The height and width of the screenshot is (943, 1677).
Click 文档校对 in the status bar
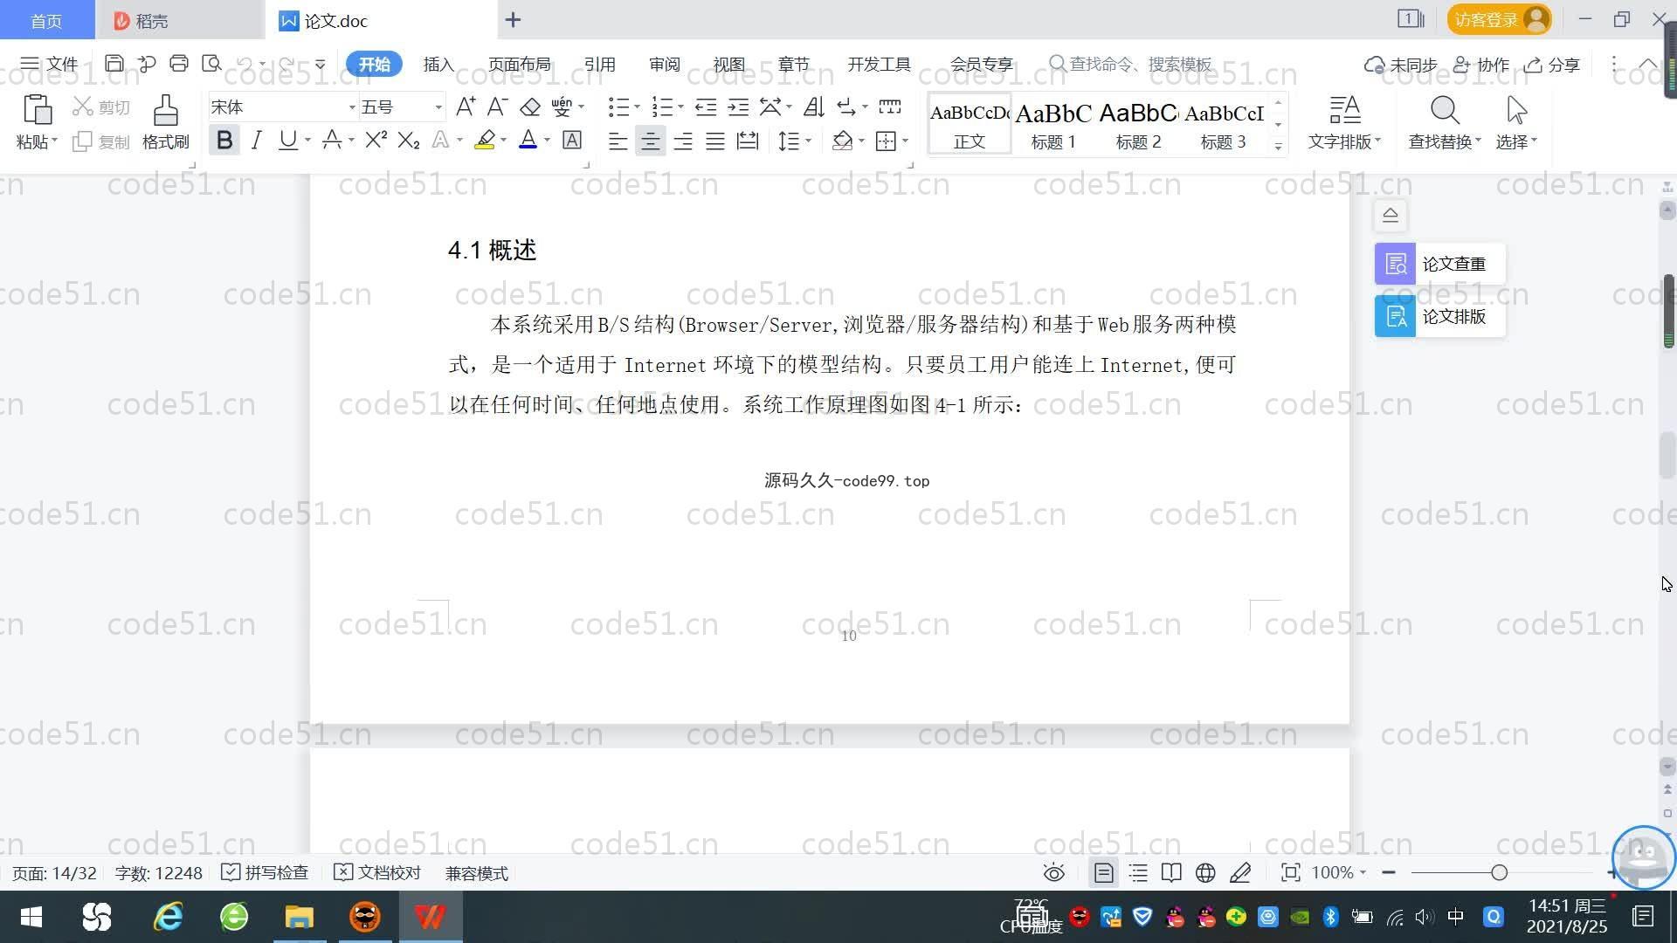coord(377,872)
